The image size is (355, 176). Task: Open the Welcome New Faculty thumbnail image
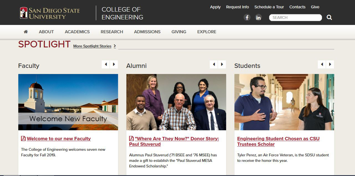[68, 102]
